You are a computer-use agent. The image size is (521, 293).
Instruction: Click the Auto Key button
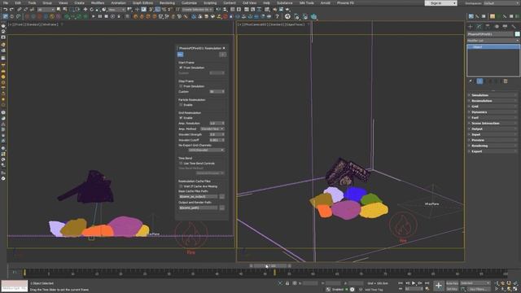tap(452, 283)
